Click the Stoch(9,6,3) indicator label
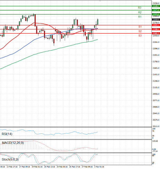Screen dimensions: 160x169 pyautogui.click(x=9, y=160)
